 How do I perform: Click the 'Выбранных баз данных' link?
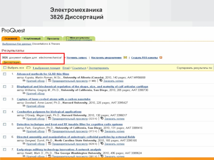pyautogui.click(x=17, y=44)
